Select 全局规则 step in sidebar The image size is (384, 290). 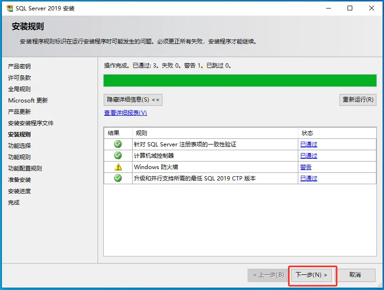pyautogui.click(x=19, y=89)
